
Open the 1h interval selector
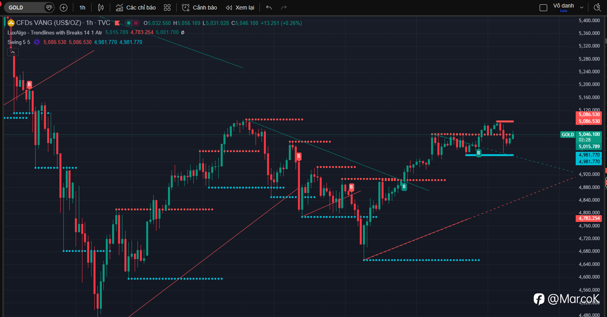[82, 8]
